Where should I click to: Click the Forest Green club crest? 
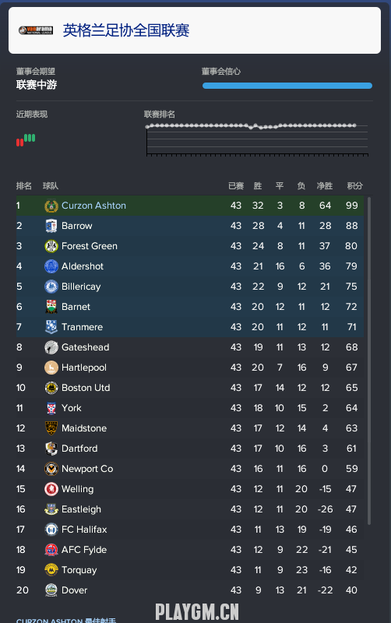point(51,246)
